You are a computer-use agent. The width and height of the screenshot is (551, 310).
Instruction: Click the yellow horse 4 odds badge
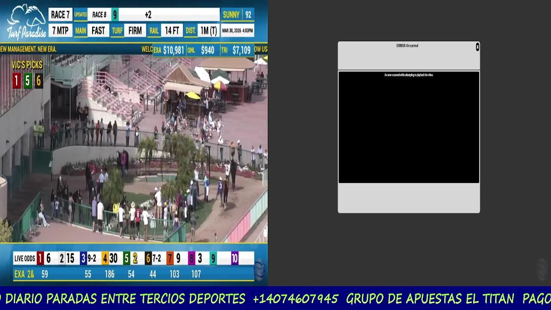pyautogui.click(x=105, y=258)
